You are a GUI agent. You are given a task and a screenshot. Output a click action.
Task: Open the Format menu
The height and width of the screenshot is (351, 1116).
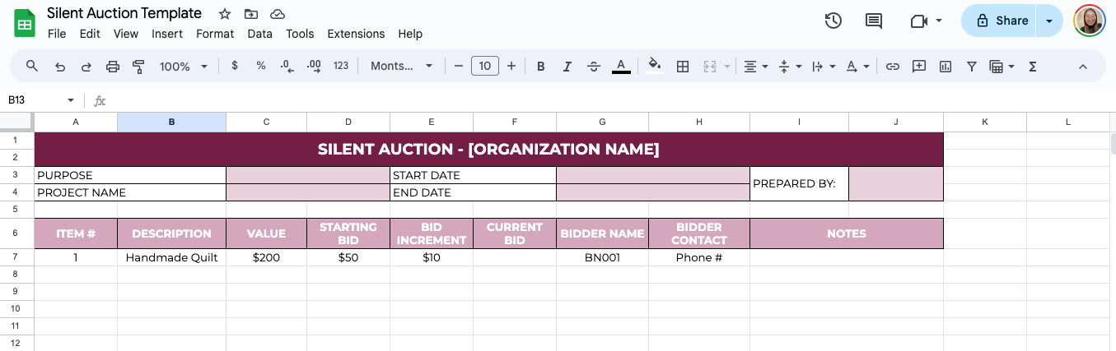click(215, 34)
